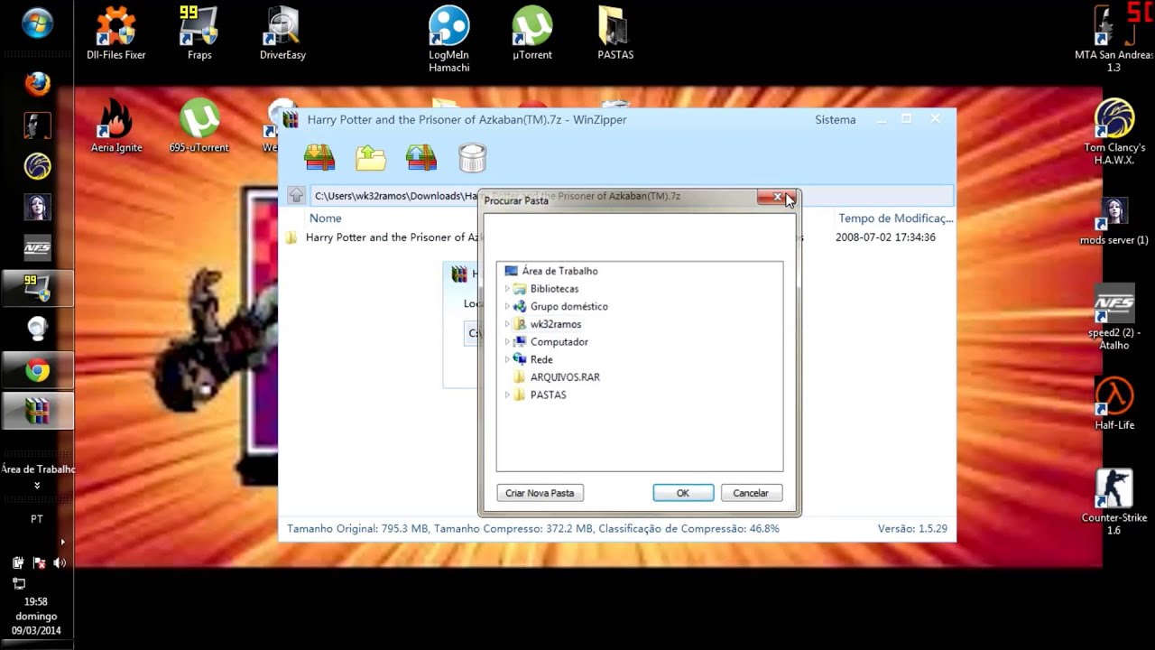Expand the Área de Trabalho toolbar chevron
1155x650 pixels.
click(37, 486)
